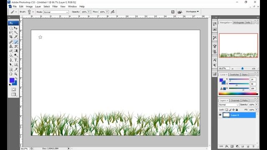Select the Notes tool

[11, 70]
